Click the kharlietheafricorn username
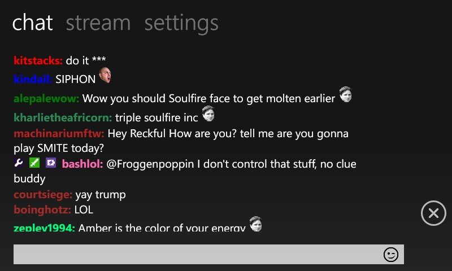The width and height of the screenshot is (452, 271). tap(63, 117)
